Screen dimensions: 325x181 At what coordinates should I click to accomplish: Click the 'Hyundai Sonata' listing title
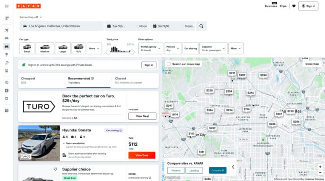76,130
